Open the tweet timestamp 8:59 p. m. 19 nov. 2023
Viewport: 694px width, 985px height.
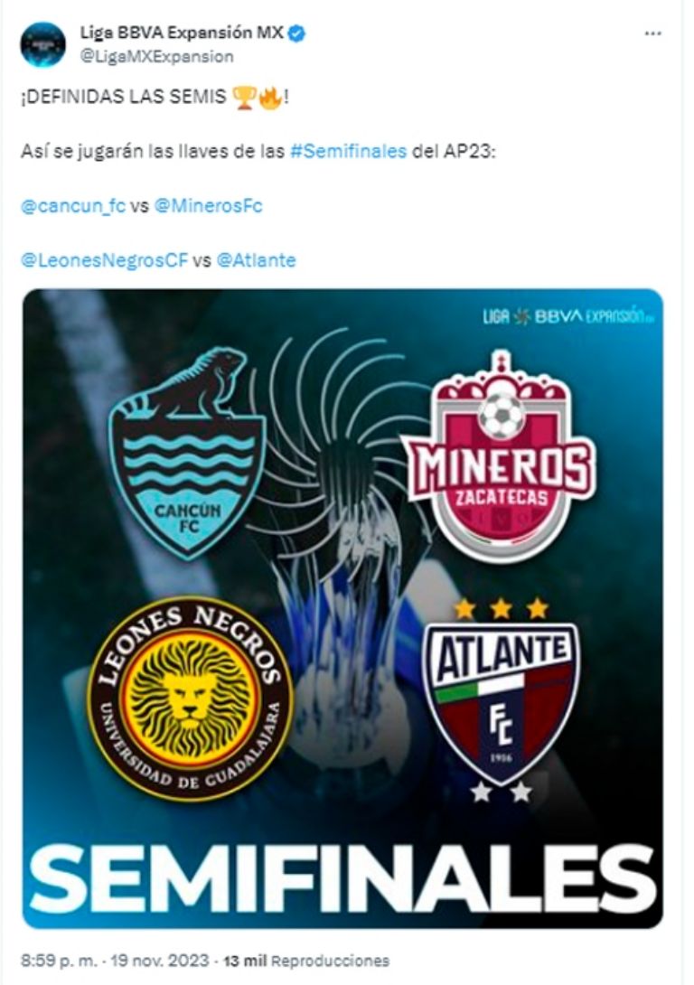(115, 961)
